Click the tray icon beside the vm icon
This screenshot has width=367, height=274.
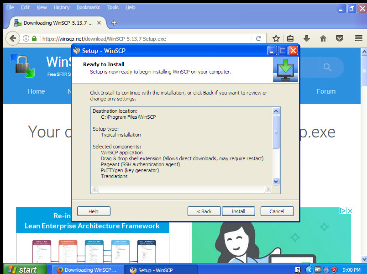[x=326, y=270]
